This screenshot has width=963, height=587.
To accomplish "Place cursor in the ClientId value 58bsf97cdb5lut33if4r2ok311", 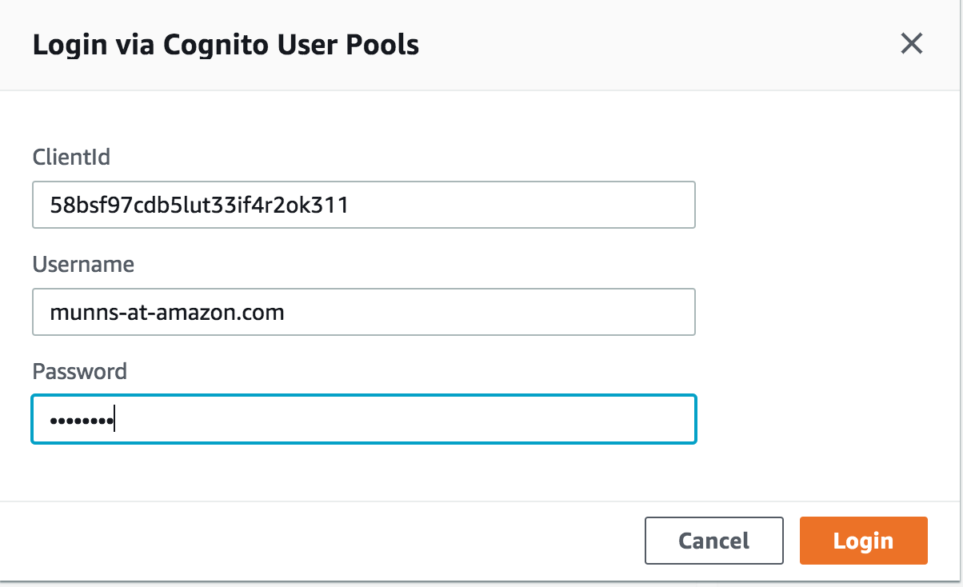I will [198, 206].
